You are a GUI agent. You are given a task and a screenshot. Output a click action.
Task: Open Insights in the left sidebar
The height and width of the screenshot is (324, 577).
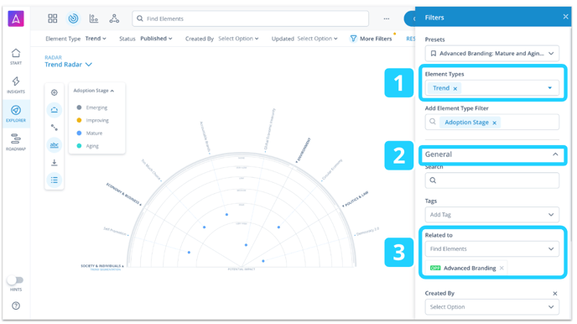tap(16, 85)
